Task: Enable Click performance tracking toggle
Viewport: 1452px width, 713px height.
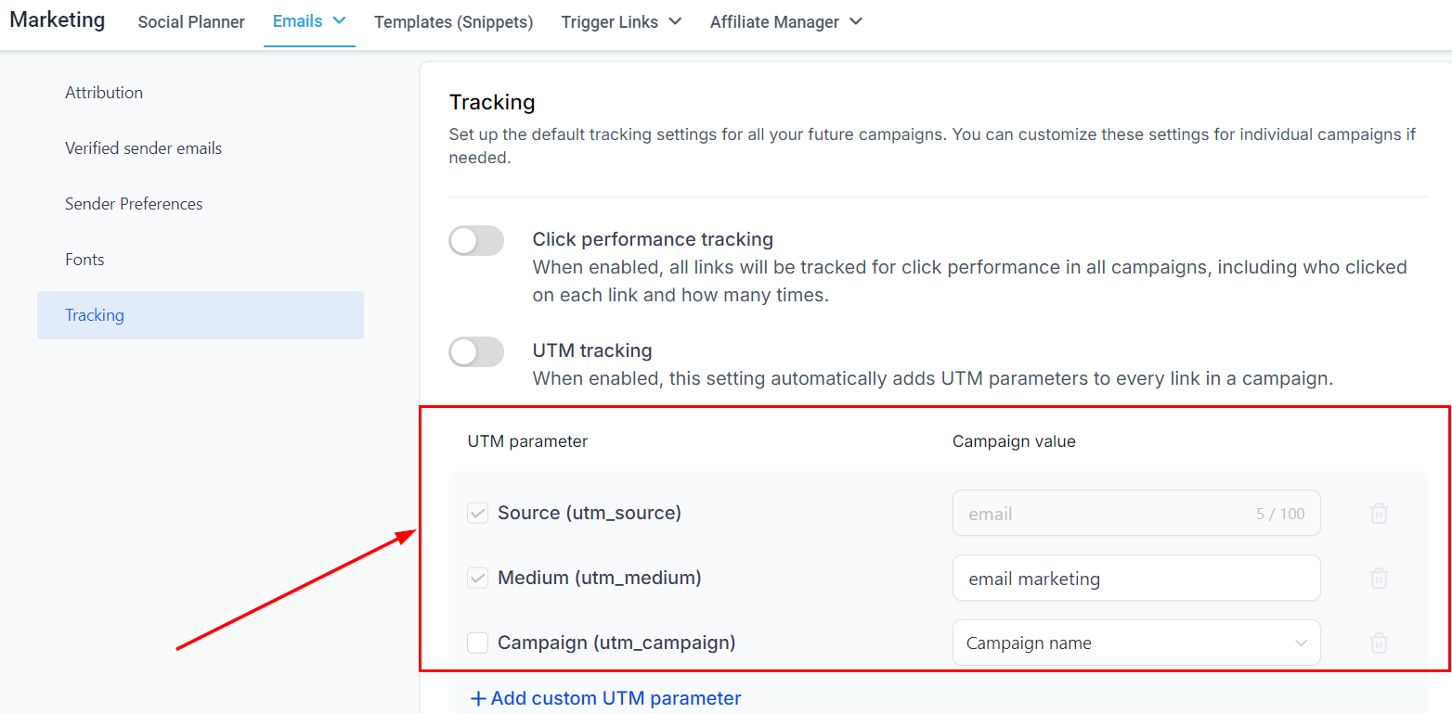Action: [476, 241]
